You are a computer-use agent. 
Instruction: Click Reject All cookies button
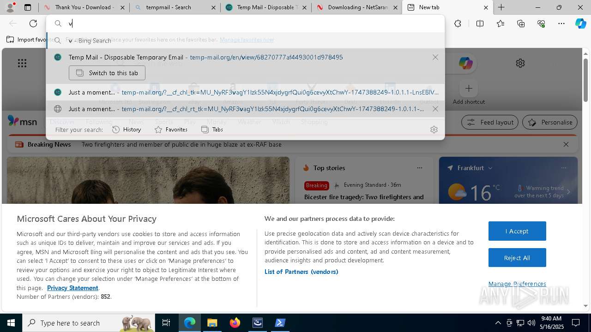(x=517, y=258)
